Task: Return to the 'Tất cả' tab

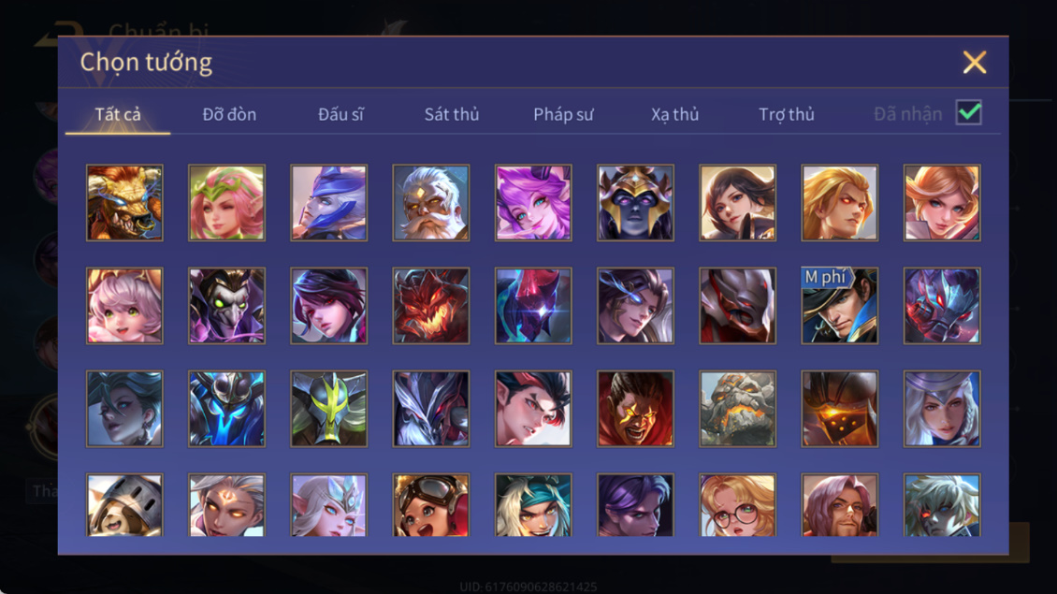Action: (118, 115)
